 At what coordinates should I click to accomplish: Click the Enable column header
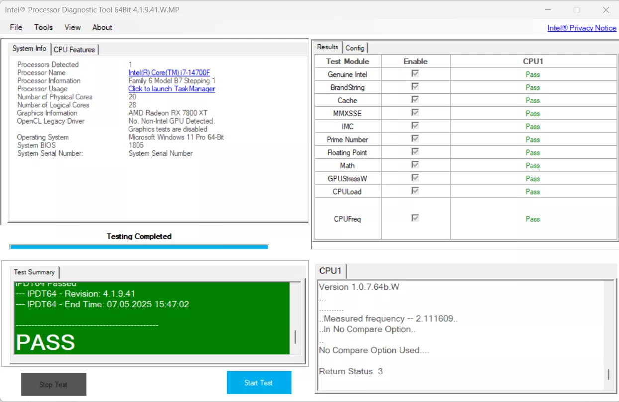click(416, 61)
